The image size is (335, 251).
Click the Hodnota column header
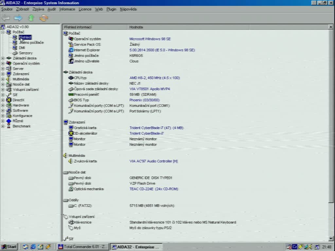pyautogui.click(x=188, y=27)
